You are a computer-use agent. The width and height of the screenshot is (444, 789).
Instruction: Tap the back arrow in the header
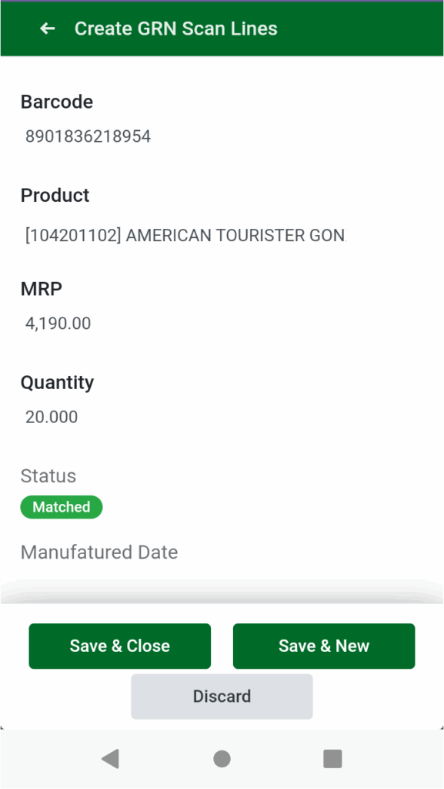click(x=47, y=29)
